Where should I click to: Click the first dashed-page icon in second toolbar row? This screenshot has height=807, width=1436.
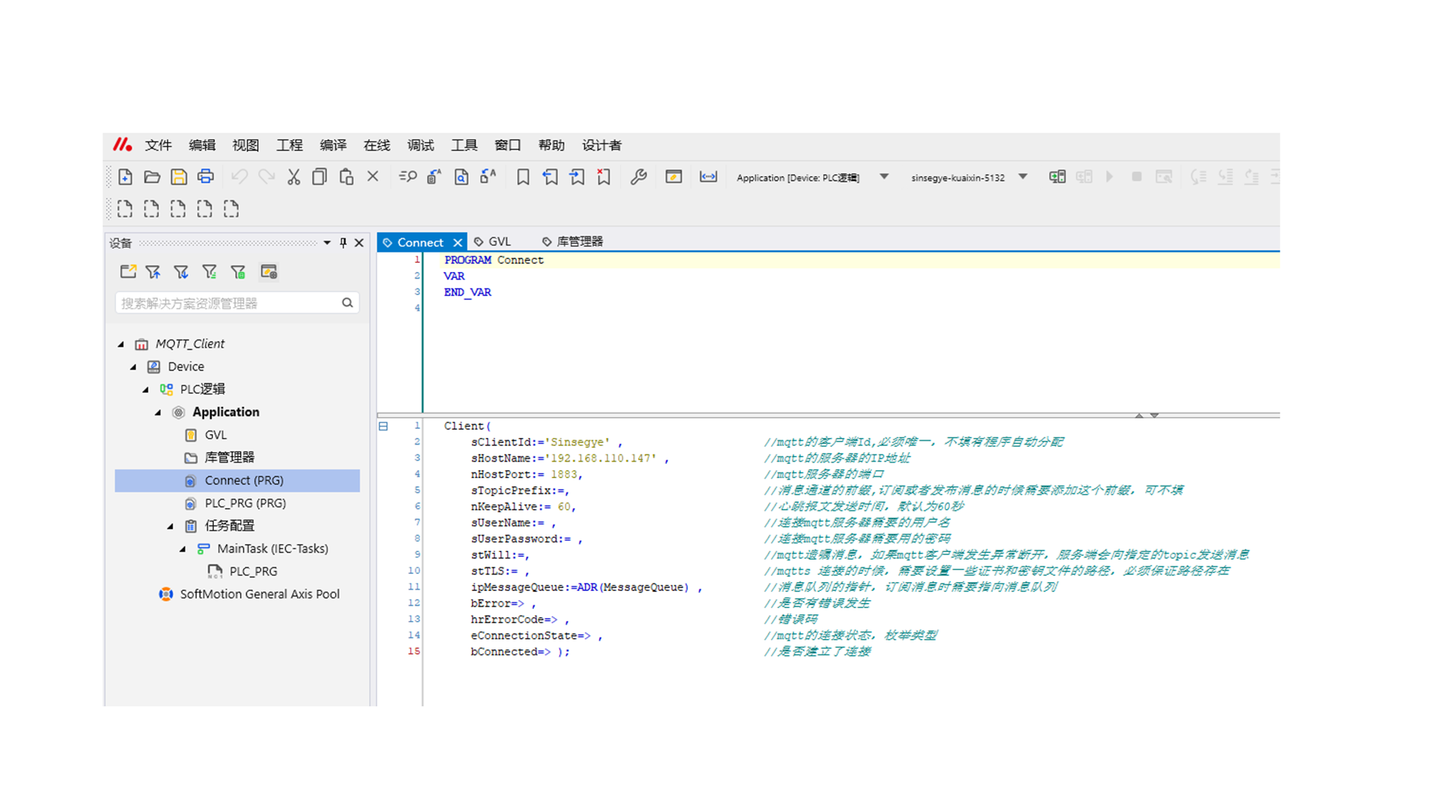[125, 208]
